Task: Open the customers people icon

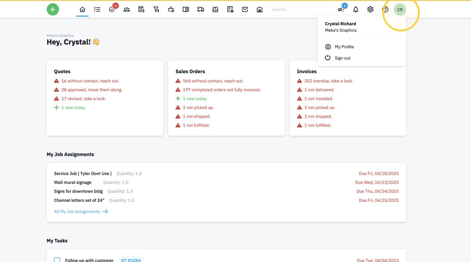Action: [127, 10]
